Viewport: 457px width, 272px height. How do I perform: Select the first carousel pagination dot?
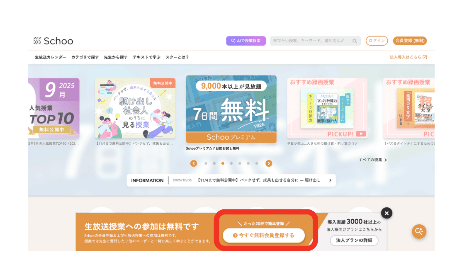[x=206, y=163]
